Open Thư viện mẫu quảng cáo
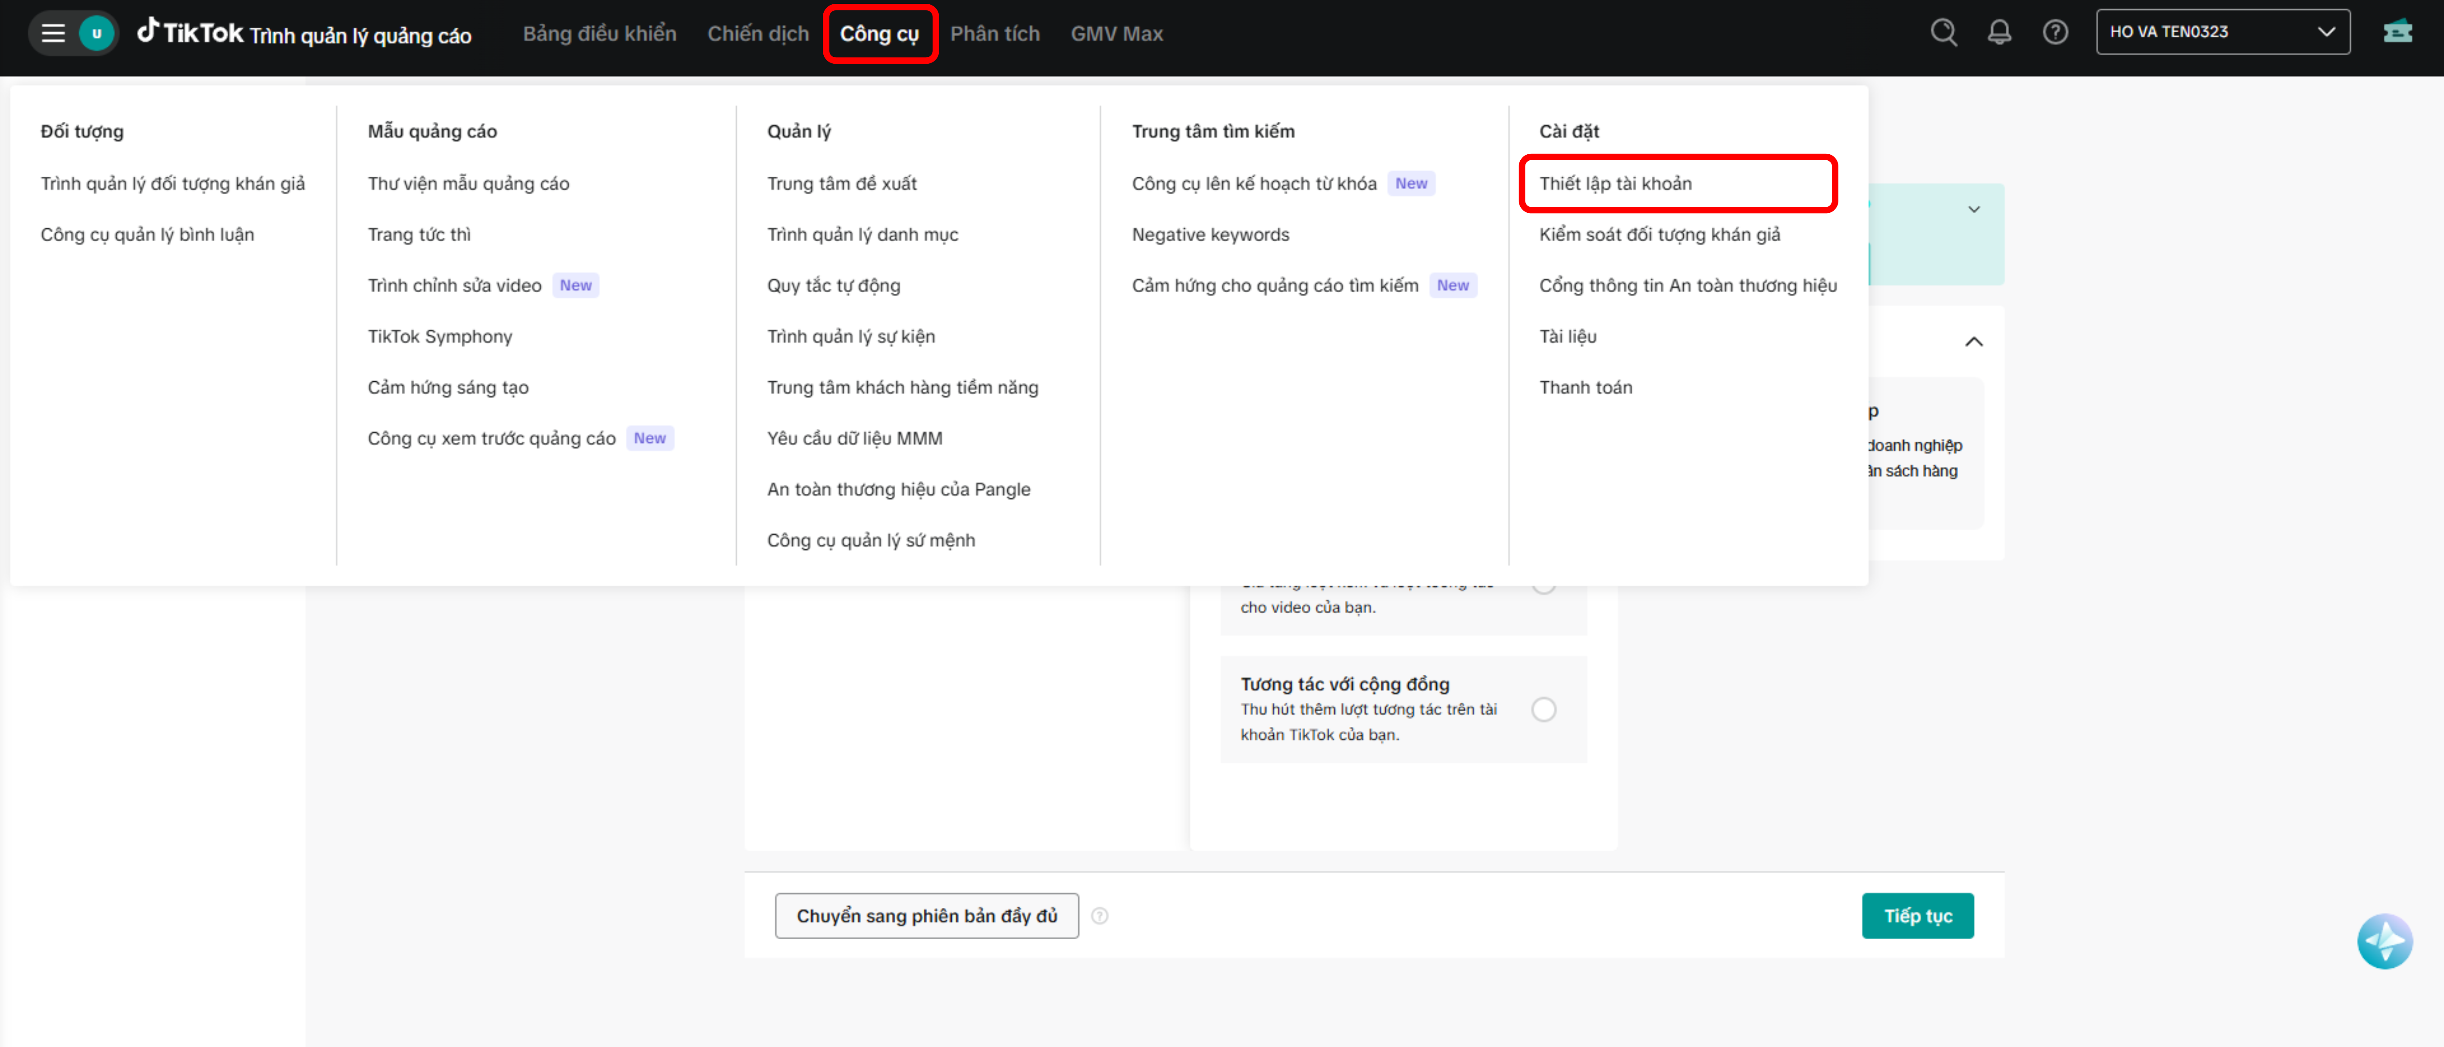Screen dimensions: 2444x1047 tap(468, 184)
